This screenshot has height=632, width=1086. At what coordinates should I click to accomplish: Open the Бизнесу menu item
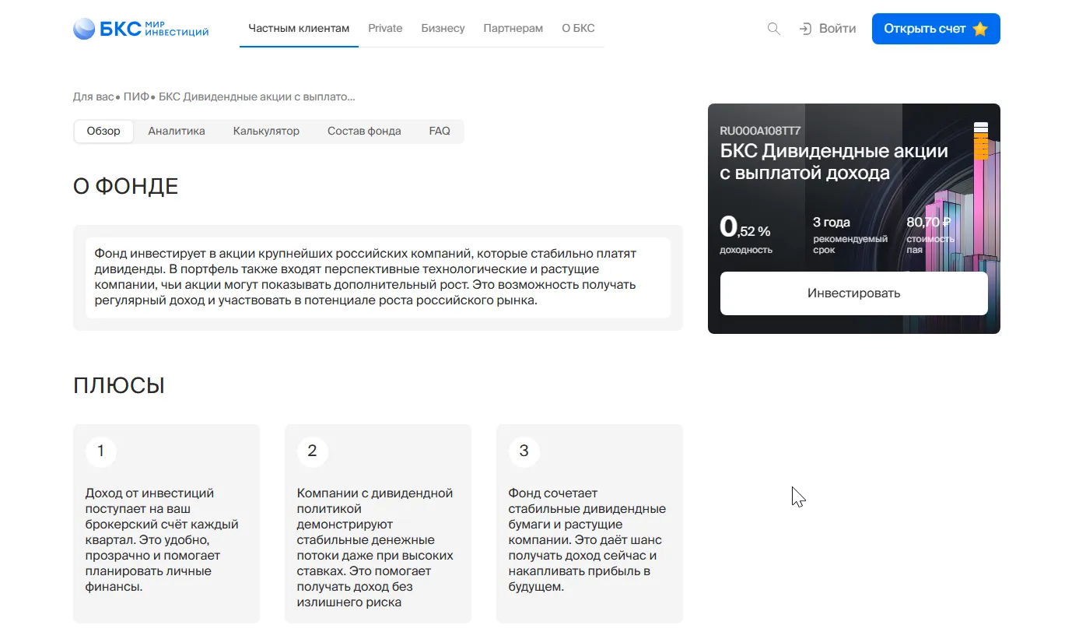(x=443, y=28)
